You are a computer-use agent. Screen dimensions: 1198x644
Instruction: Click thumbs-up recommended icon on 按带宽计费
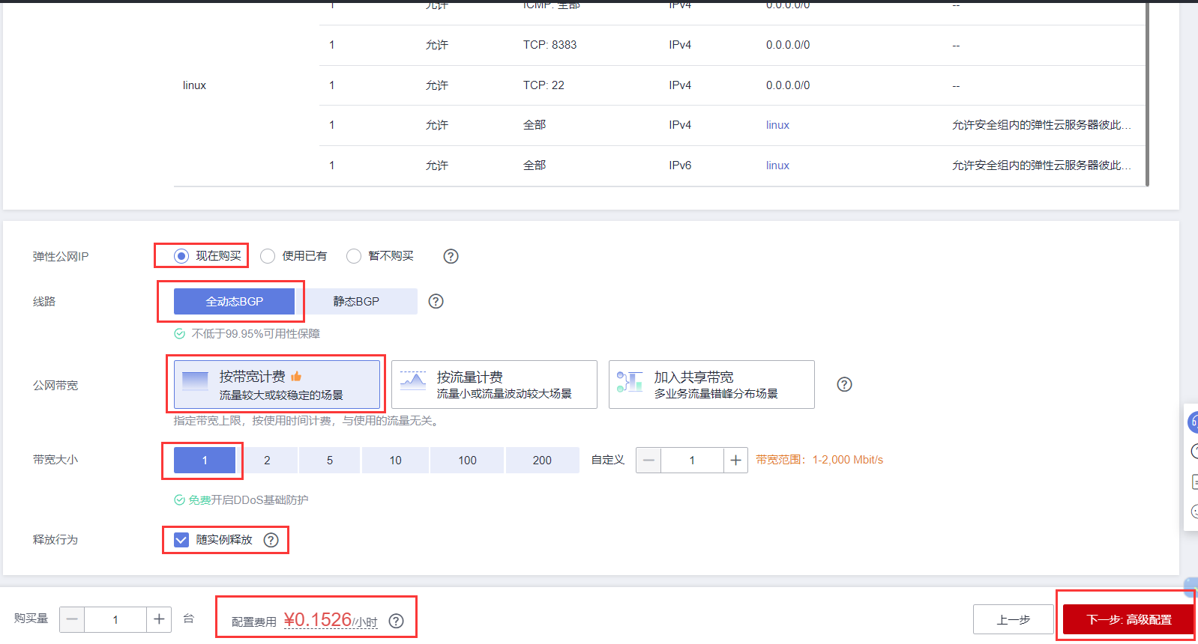point(296,377)
